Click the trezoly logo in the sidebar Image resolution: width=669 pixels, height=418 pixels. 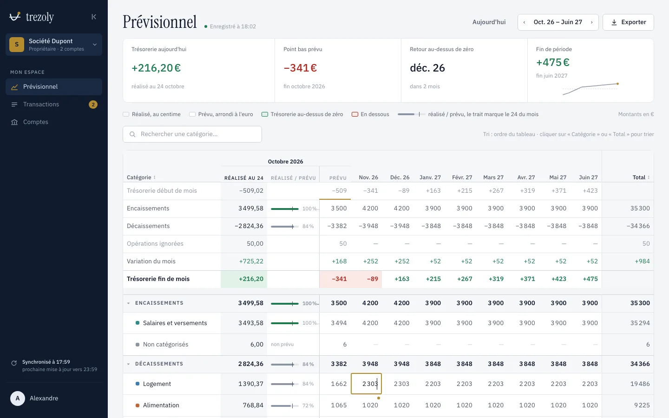(x=32, y=17)
